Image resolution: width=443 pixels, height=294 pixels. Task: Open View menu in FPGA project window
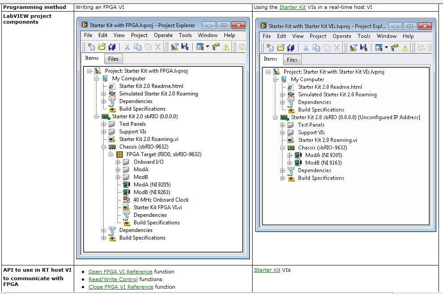tap(119, 35)
